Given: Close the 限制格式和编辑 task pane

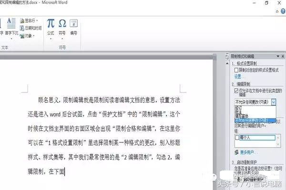Looking at the screenshot, I should [x=283, y=56].
